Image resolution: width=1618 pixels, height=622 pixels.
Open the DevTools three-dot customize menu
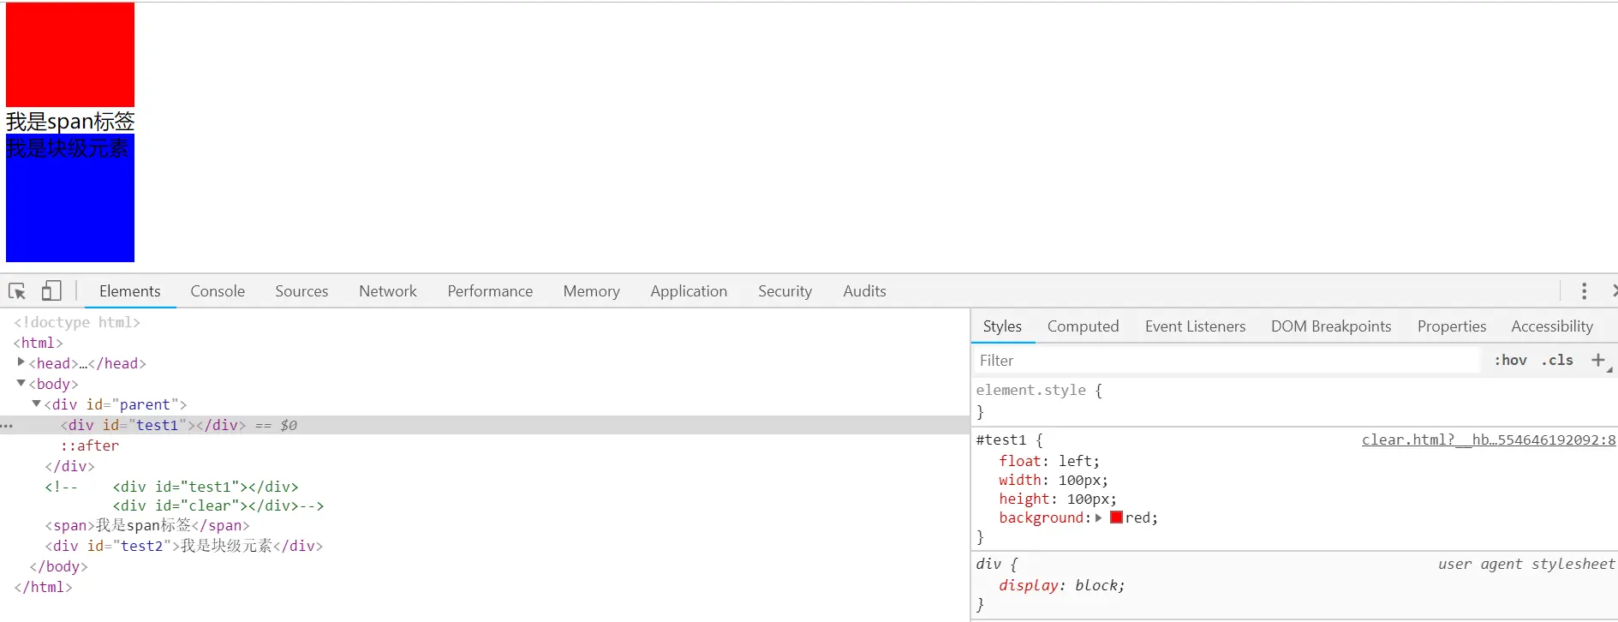(1584, 291)
